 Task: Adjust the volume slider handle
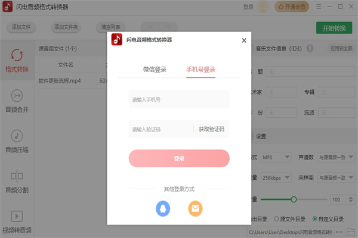(294, 199)
